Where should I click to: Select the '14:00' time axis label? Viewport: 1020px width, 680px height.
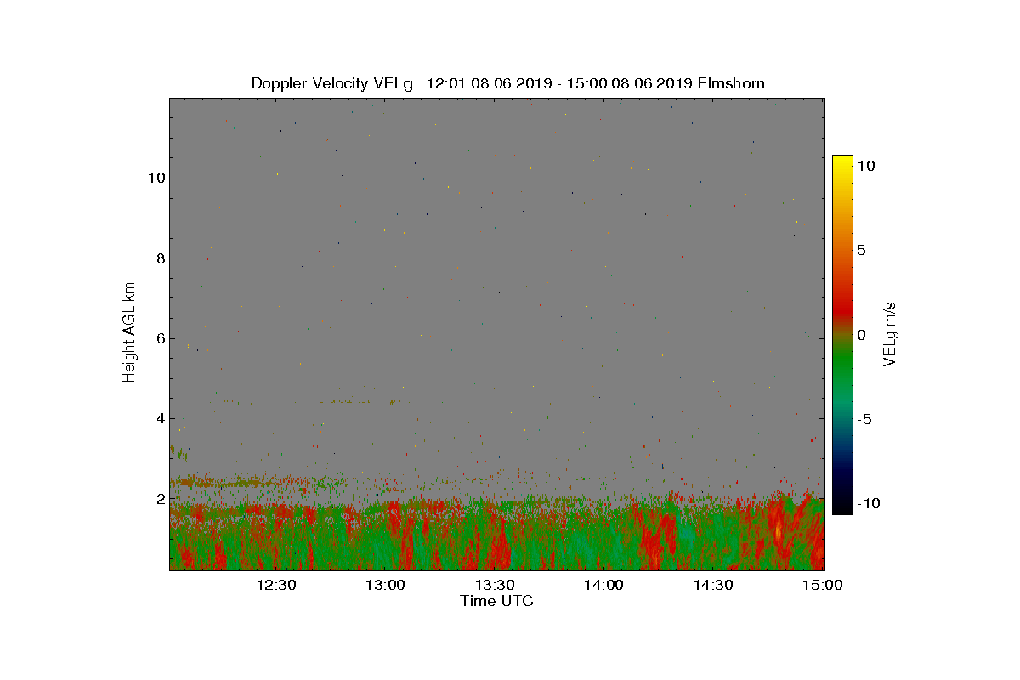603,585
